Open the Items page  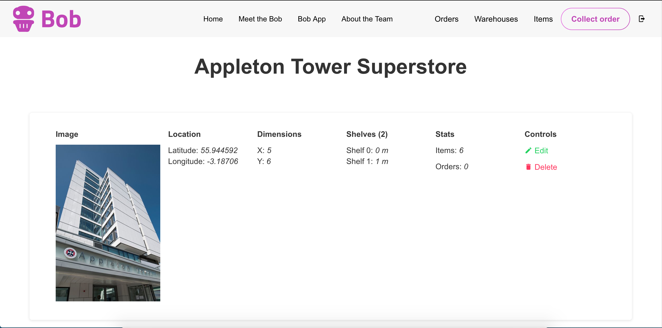click(x=543, y=19)
